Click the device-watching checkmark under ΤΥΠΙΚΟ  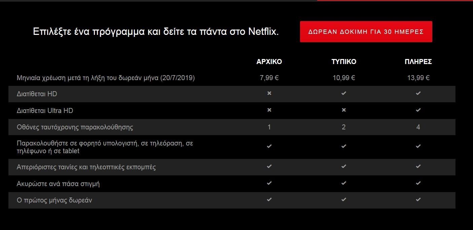tap(343, 146)
